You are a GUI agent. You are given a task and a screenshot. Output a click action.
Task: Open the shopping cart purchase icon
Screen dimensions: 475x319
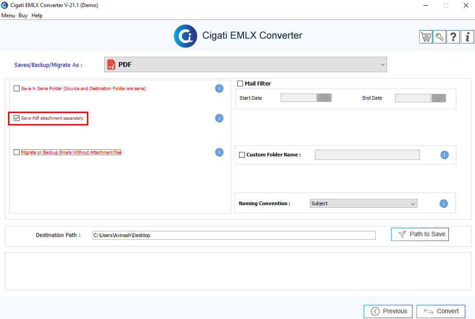[x=426, y=37]
